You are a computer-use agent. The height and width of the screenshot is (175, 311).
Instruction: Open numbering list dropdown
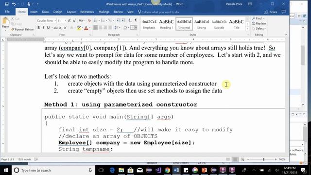pos(106,20)
